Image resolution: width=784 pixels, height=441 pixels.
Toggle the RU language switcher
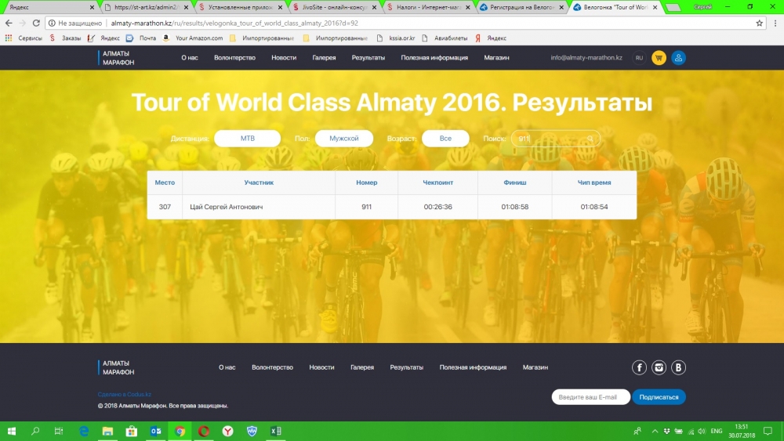coord(639,58)
